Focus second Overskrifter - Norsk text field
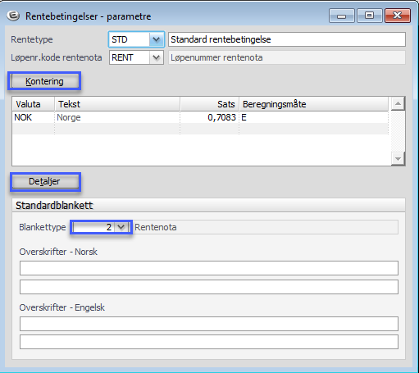This screenshot has height=373, width=419. click(x=209, y=287)
